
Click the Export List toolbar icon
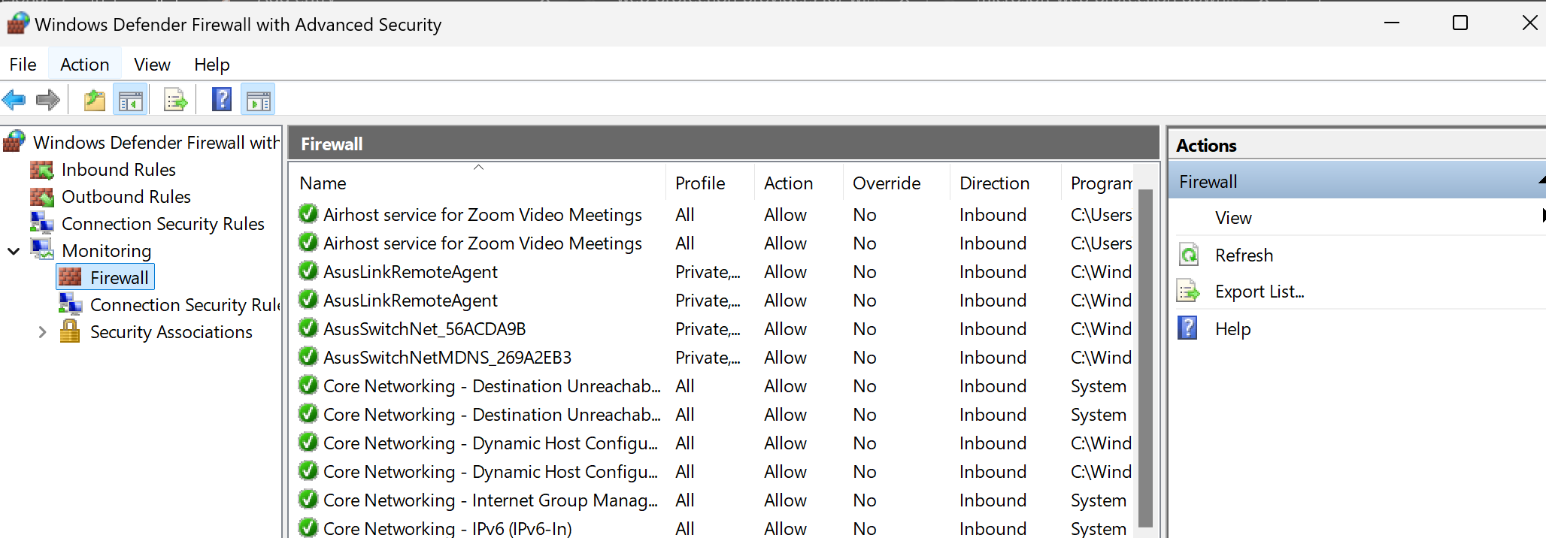click(175, 100)
